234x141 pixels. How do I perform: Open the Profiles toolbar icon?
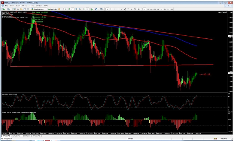click(9, 9)
